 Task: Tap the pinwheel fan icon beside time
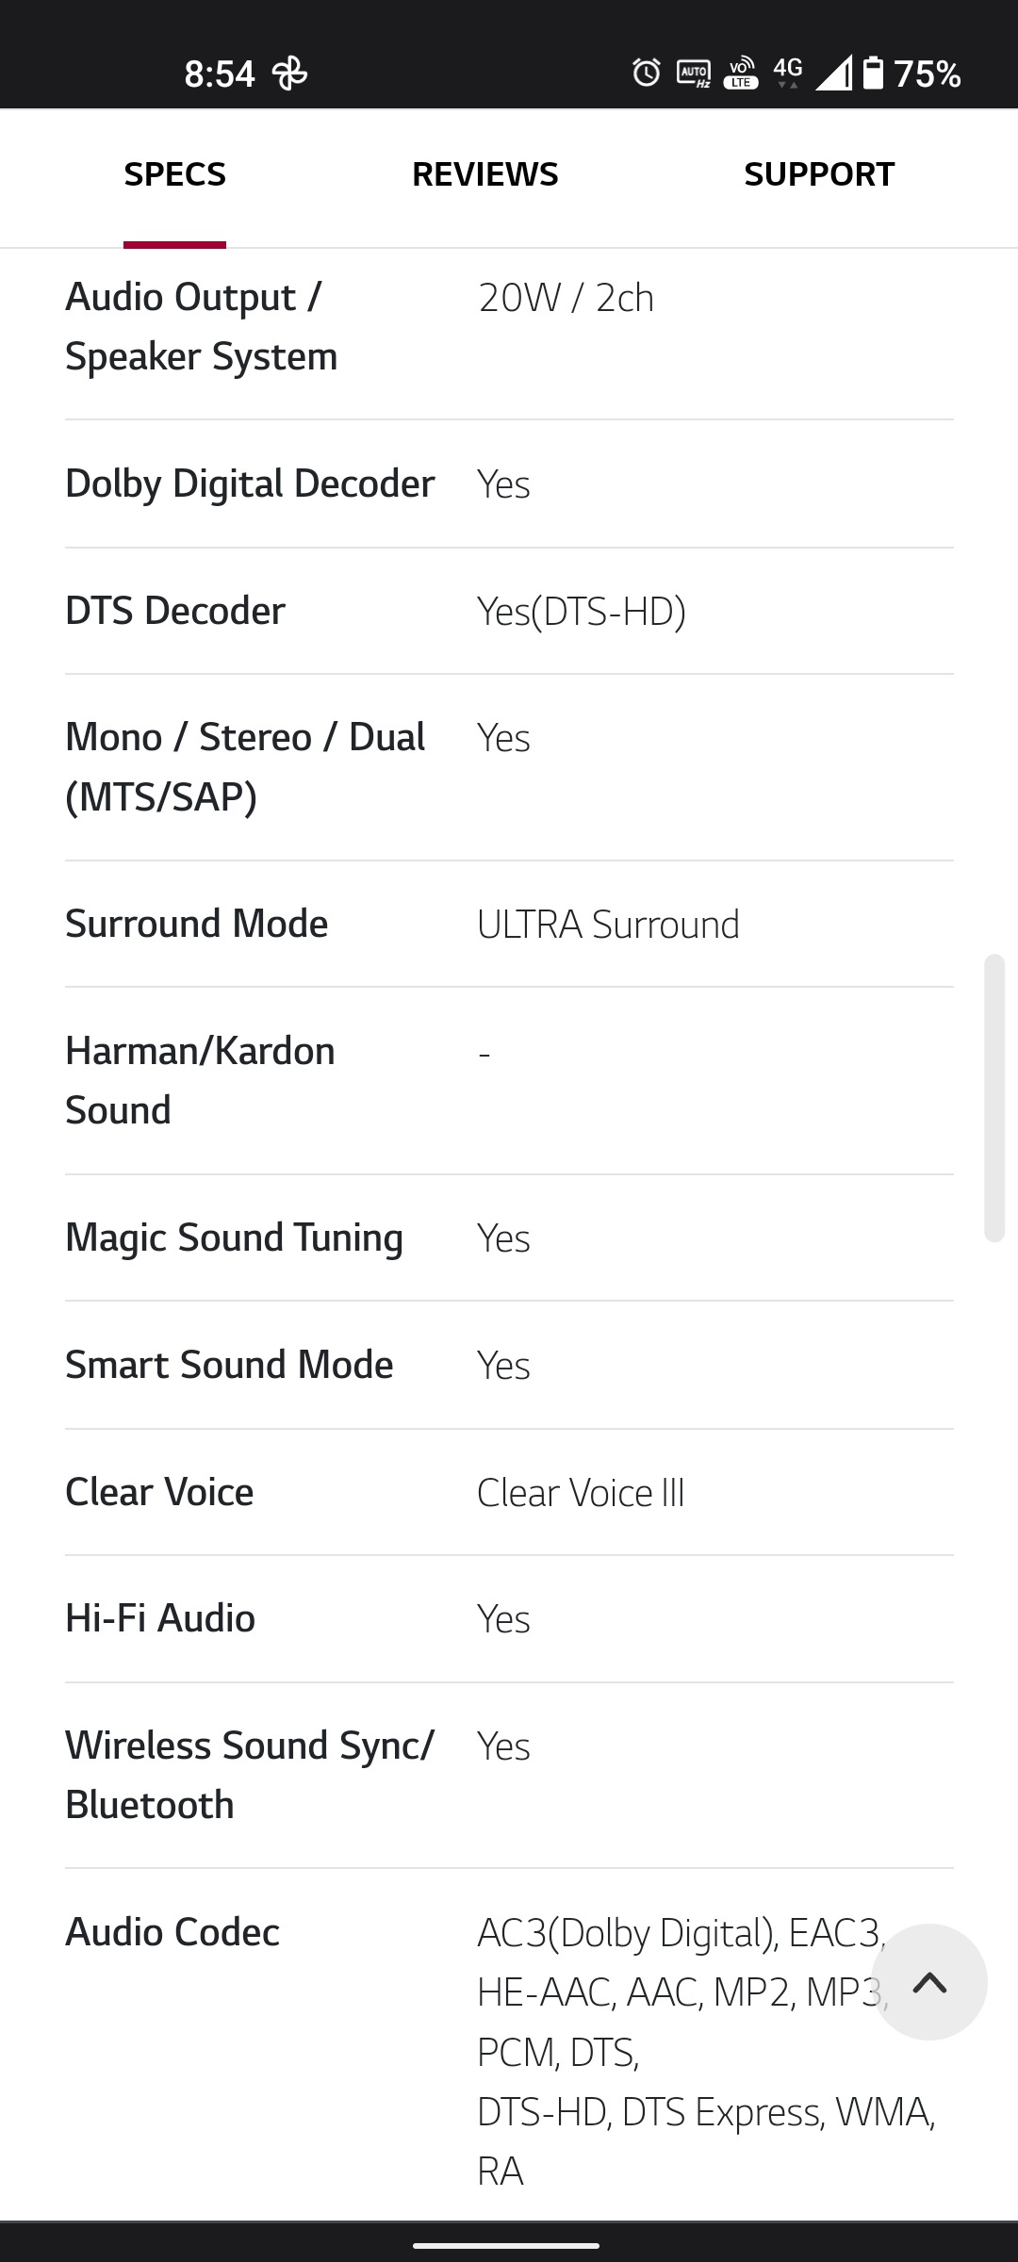click(x=289, y=73)
